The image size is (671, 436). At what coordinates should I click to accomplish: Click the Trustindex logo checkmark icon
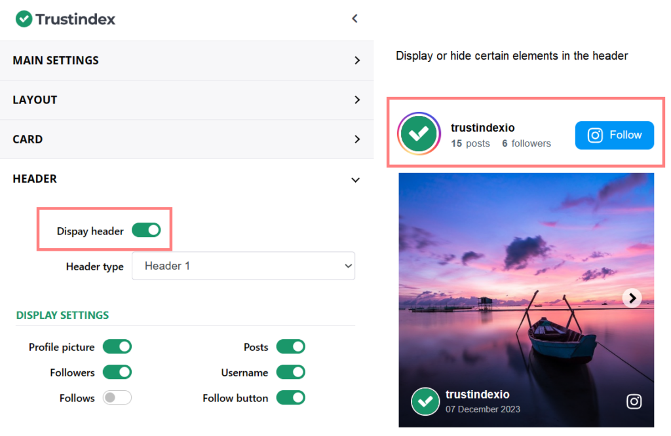24,19
